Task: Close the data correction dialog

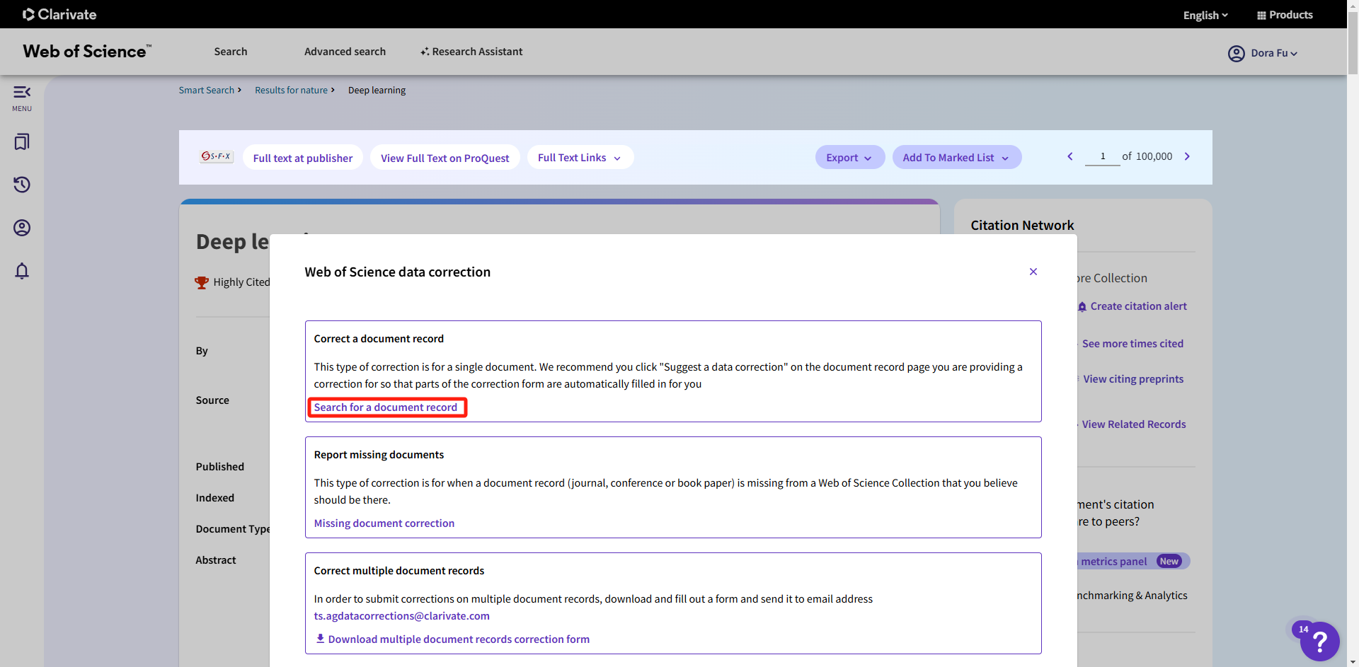Action: coord(1033,272)
